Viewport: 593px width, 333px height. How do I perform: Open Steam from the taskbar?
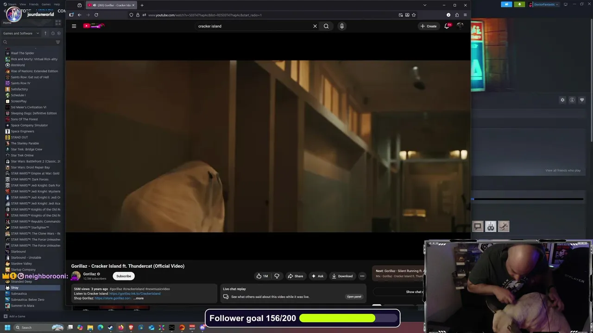110,327
